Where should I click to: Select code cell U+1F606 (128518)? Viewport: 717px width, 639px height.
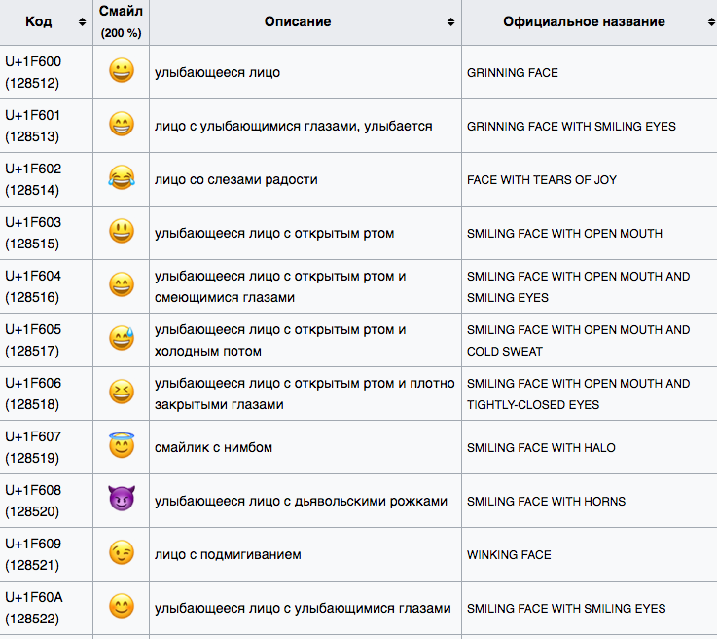tap(46, 394)
